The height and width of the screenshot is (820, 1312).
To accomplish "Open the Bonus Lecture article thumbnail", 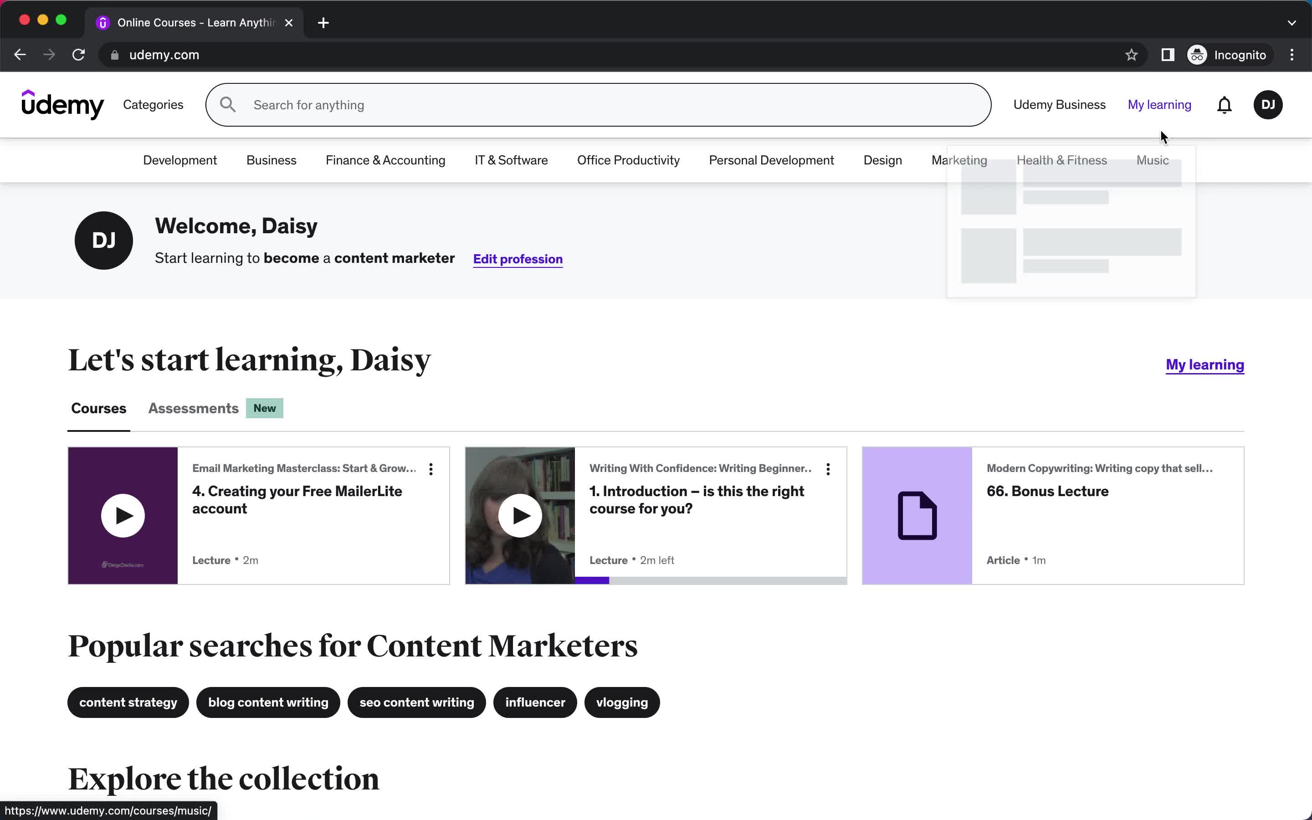I will click(x=917, y=515).
